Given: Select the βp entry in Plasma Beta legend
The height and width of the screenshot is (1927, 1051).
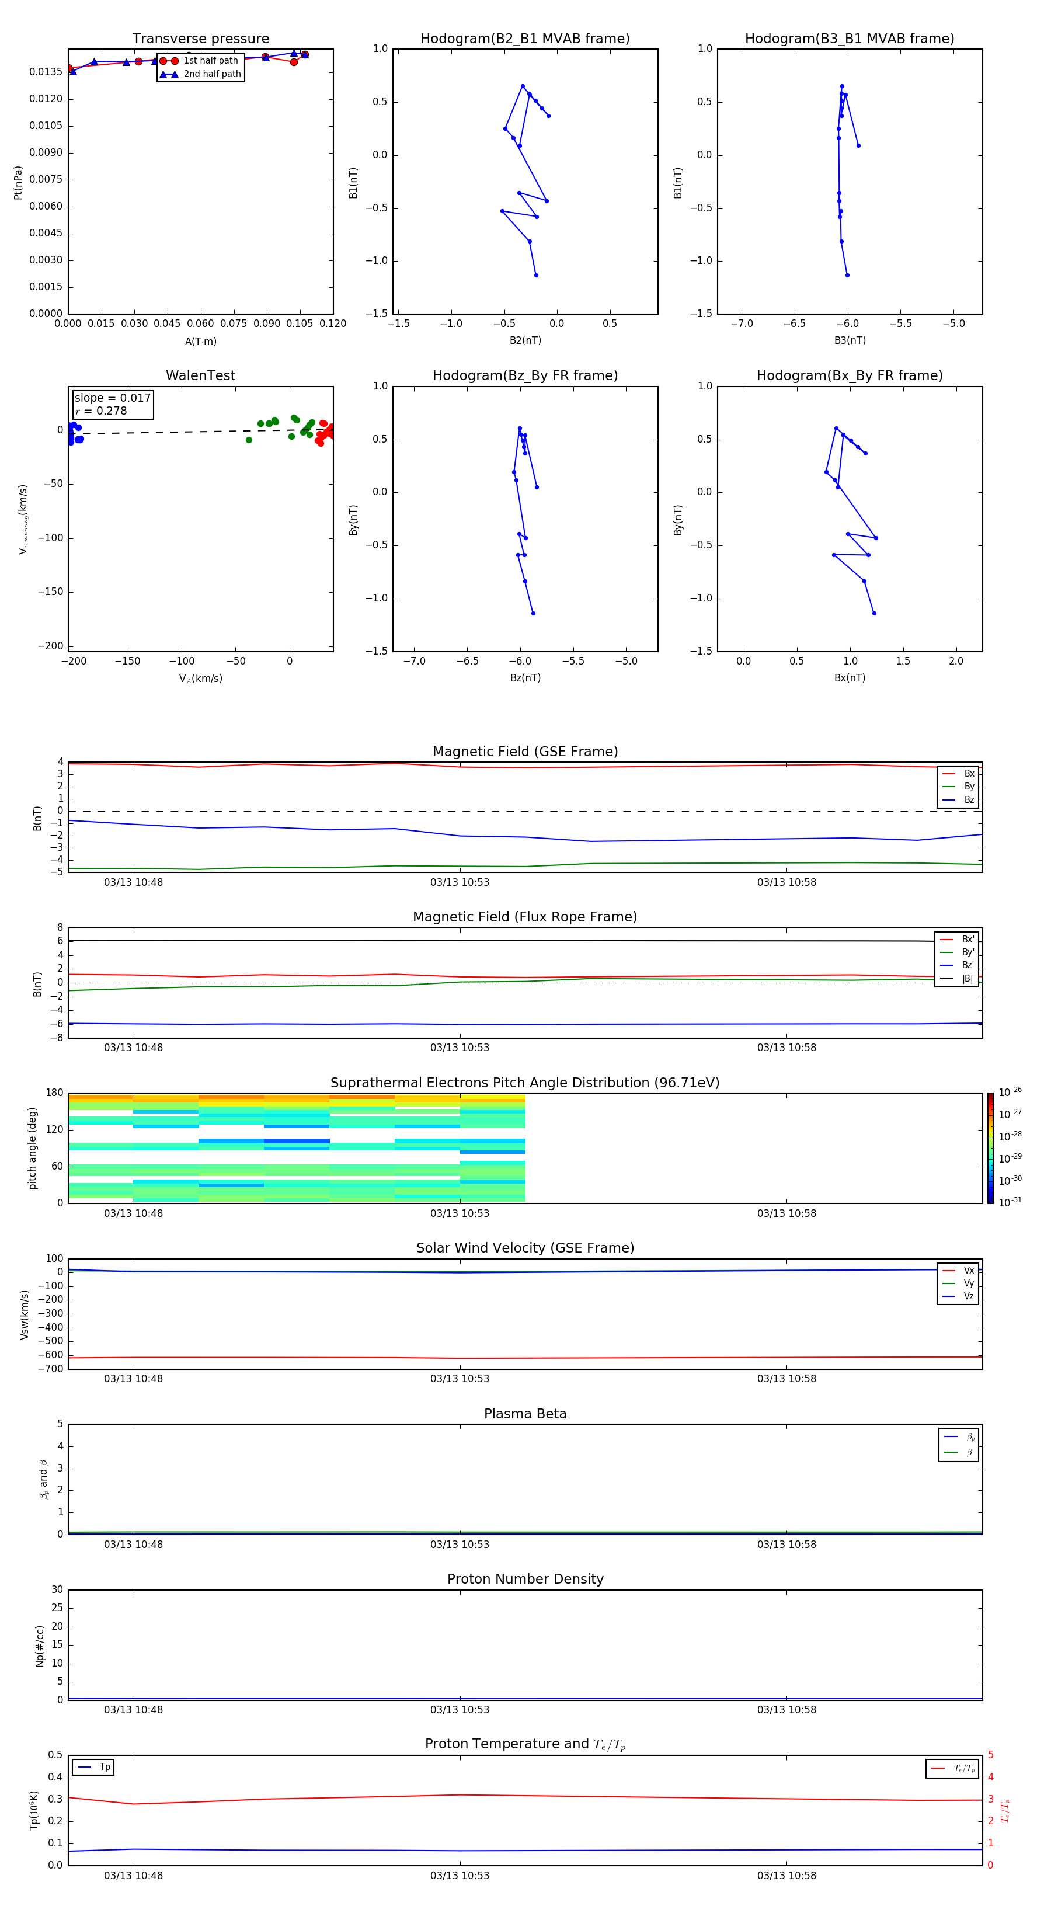Looking at the screenshot, I should coord(959,1437).
